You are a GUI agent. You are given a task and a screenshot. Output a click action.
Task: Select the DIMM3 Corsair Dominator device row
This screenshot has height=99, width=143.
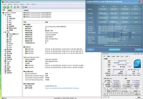(37, 15)
